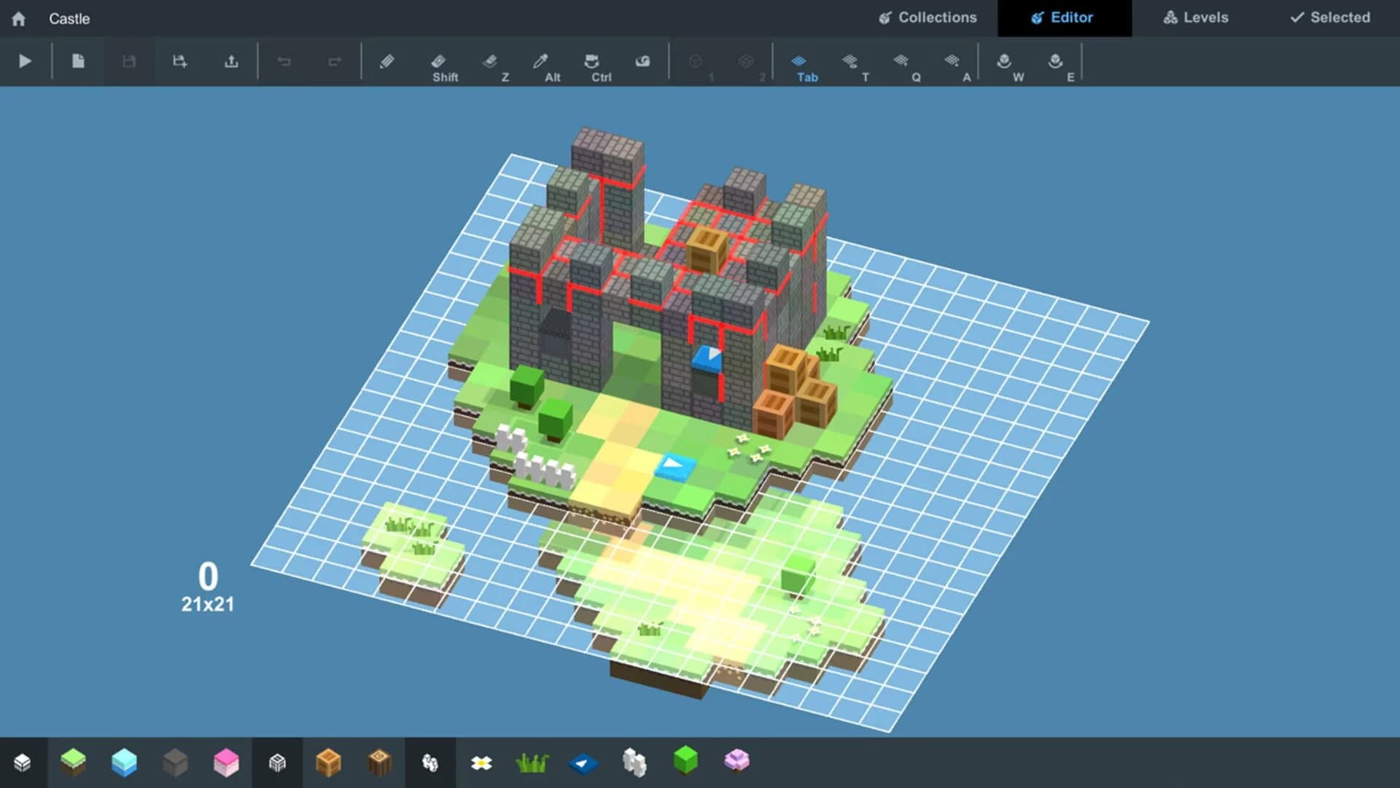This screenshot has height=788, width=1400.
Task: Pick the pink block swatch
Action: coord(226,762)
